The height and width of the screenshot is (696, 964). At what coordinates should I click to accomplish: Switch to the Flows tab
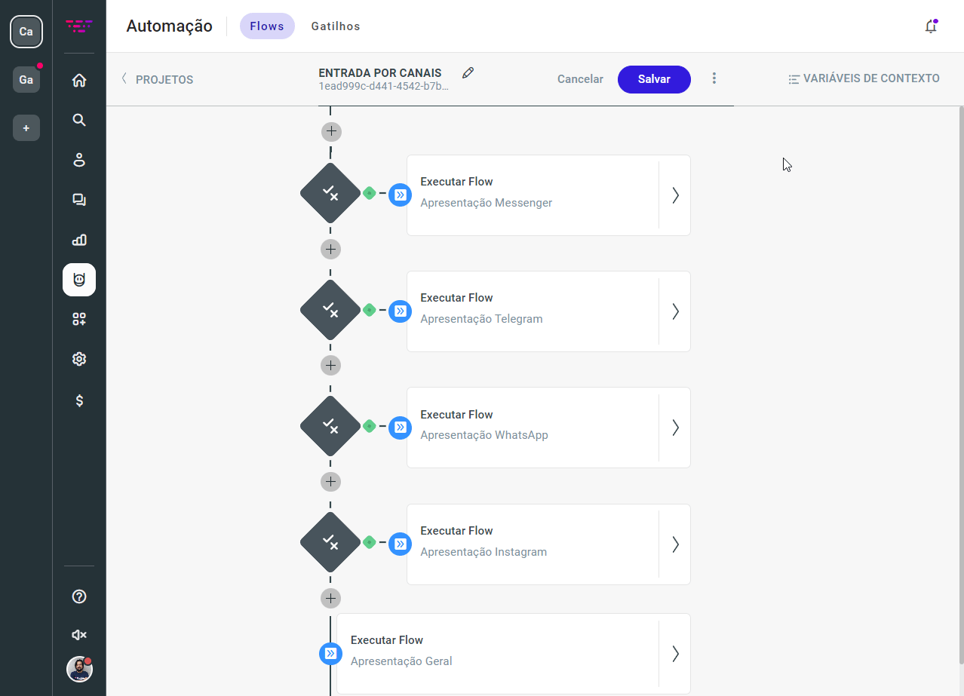(267, 26)
